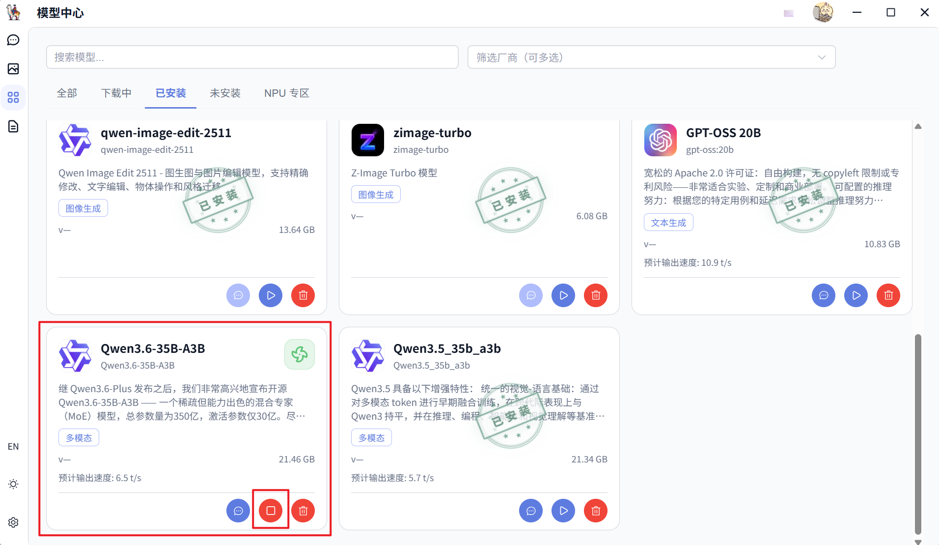
Task: Start the qwen-image-edit-2511 model
Action: (x=271, y=295)
